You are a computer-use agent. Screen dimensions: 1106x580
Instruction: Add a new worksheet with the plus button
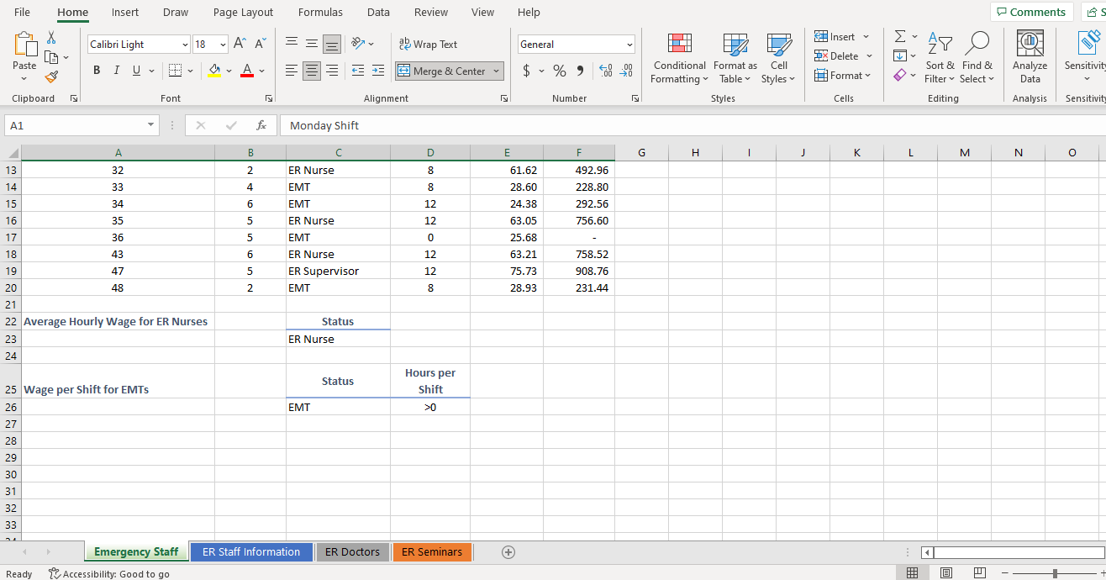pyautogui.click(x=508, y=551)
